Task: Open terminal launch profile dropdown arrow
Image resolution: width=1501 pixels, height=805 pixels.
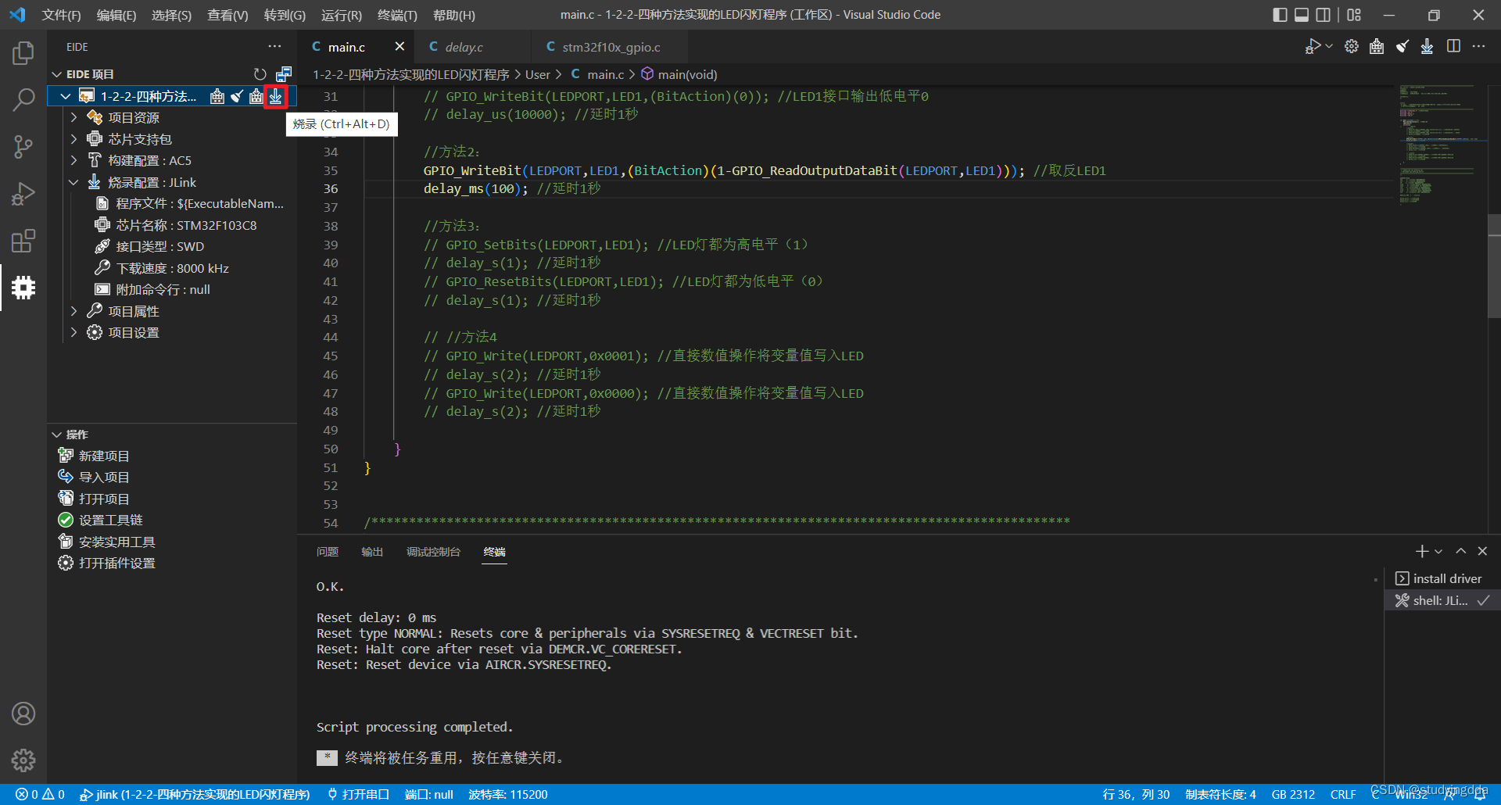Action: point(1438,552)
